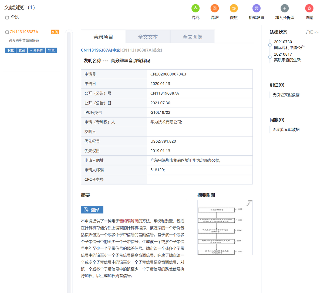Image resolution: width=324 pixels, height=293 pixels.
Task: Click the 审查 button
Action: (52, 51)
